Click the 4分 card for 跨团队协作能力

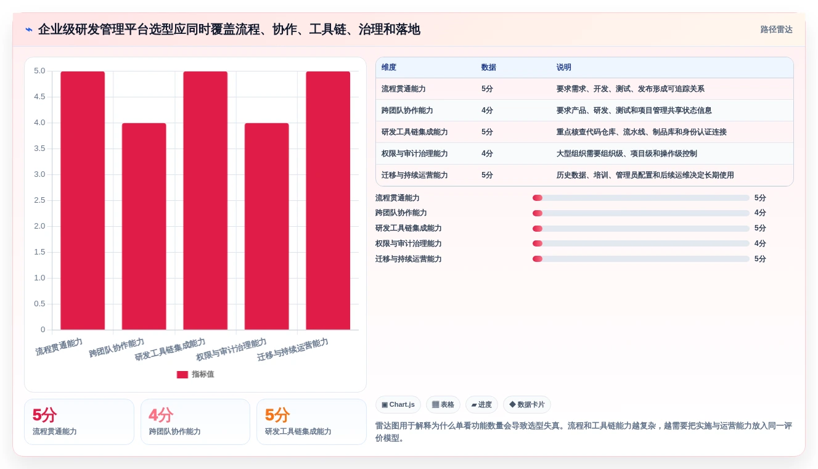coord(195,422)
